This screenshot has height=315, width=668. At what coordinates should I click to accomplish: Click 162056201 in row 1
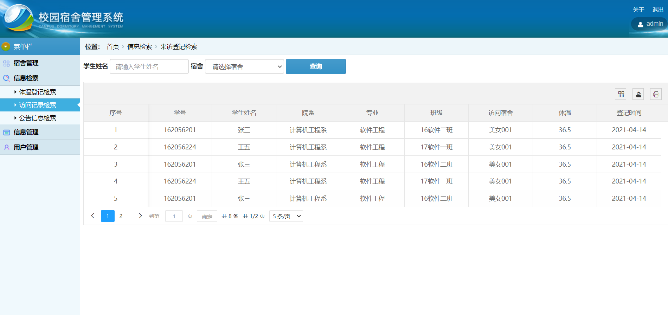[x=180, y=130]
